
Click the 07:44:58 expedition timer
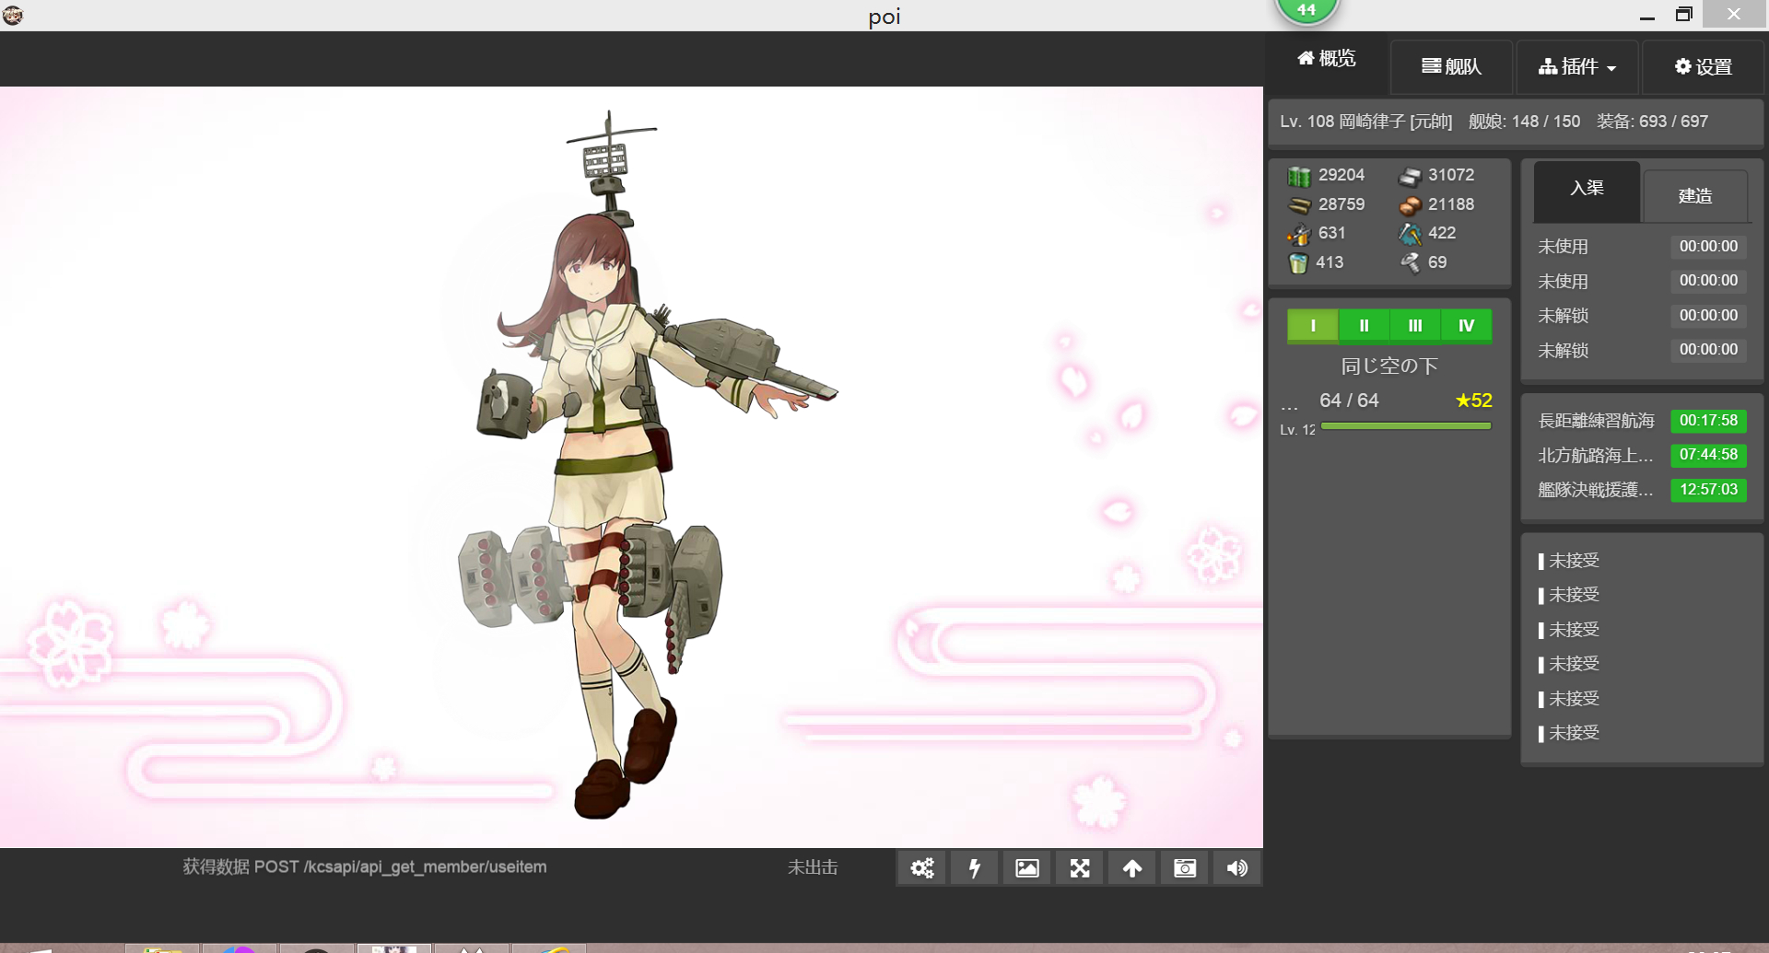coord(1708,455)
